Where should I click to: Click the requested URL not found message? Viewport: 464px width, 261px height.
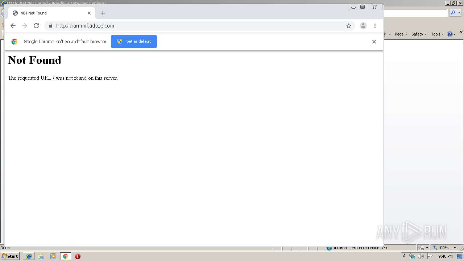pos(63,78)
